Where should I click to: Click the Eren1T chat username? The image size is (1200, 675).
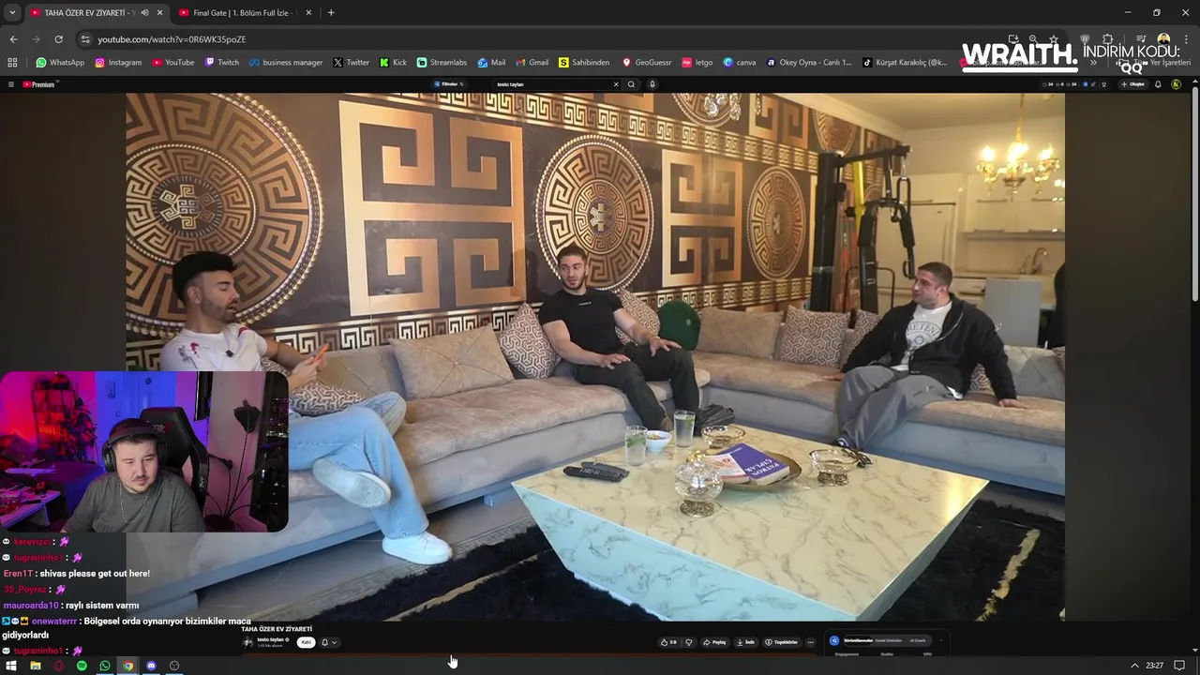18,574
